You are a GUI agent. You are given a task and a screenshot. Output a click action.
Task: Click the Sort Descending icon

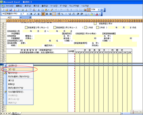(x=80, y=10)
